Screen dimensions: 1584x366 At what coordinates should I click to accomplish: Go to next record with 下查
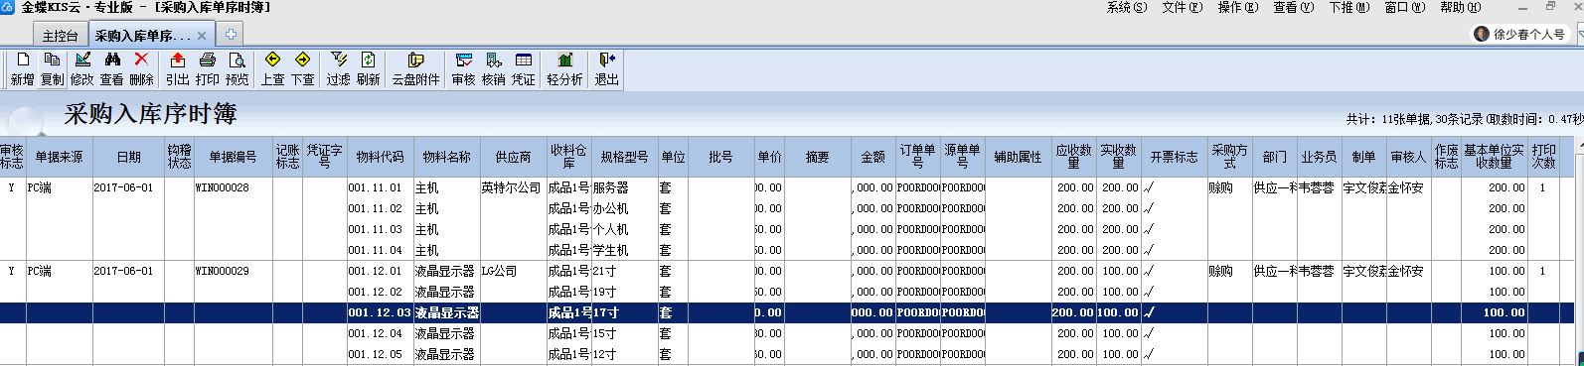[x=302, y=69]
